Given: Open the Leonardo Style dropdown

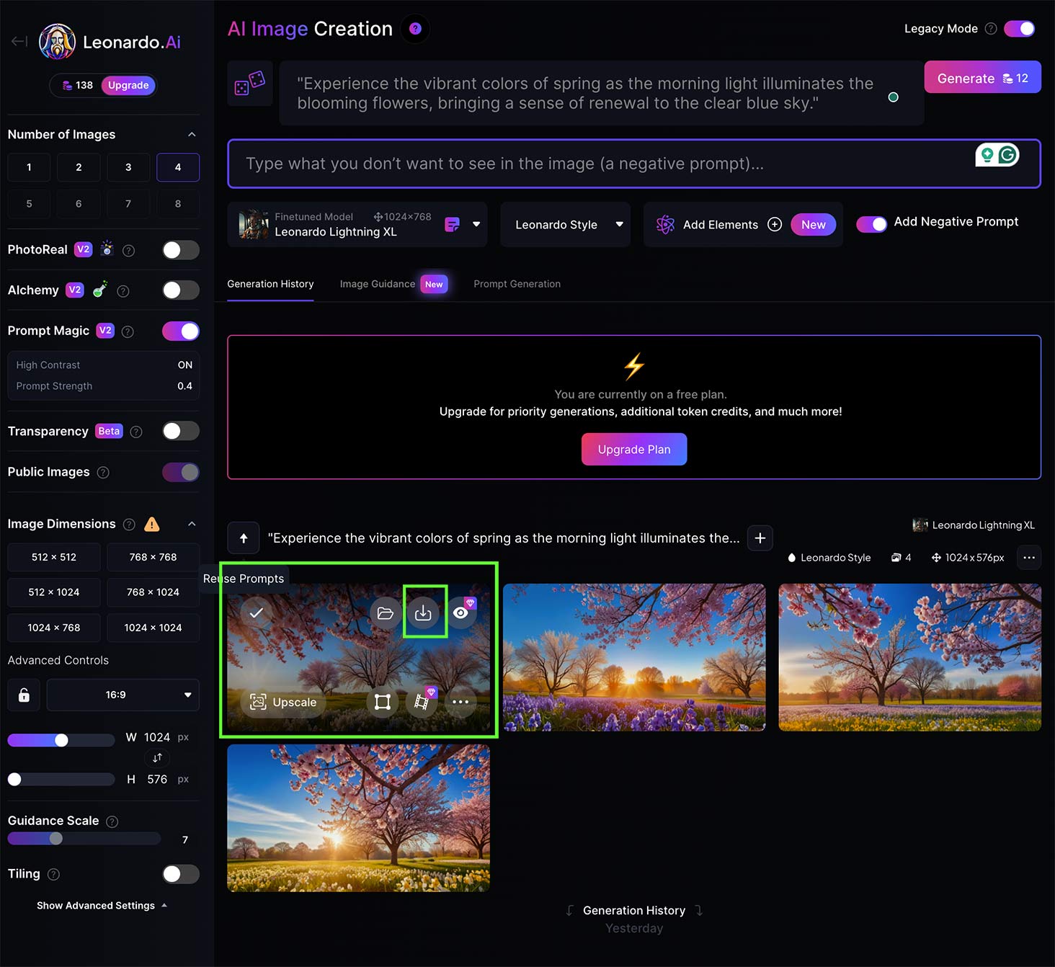Looking at the screenshot, I should (566, 225).
